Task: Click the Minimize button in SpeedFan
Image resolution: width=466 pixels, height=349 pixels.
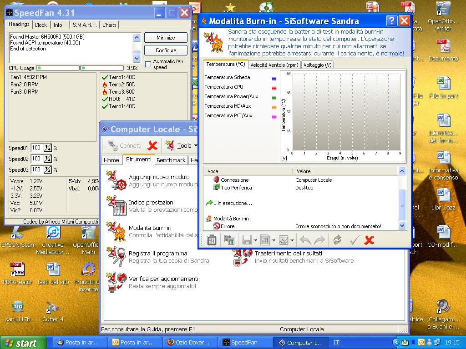Action: 166,38
